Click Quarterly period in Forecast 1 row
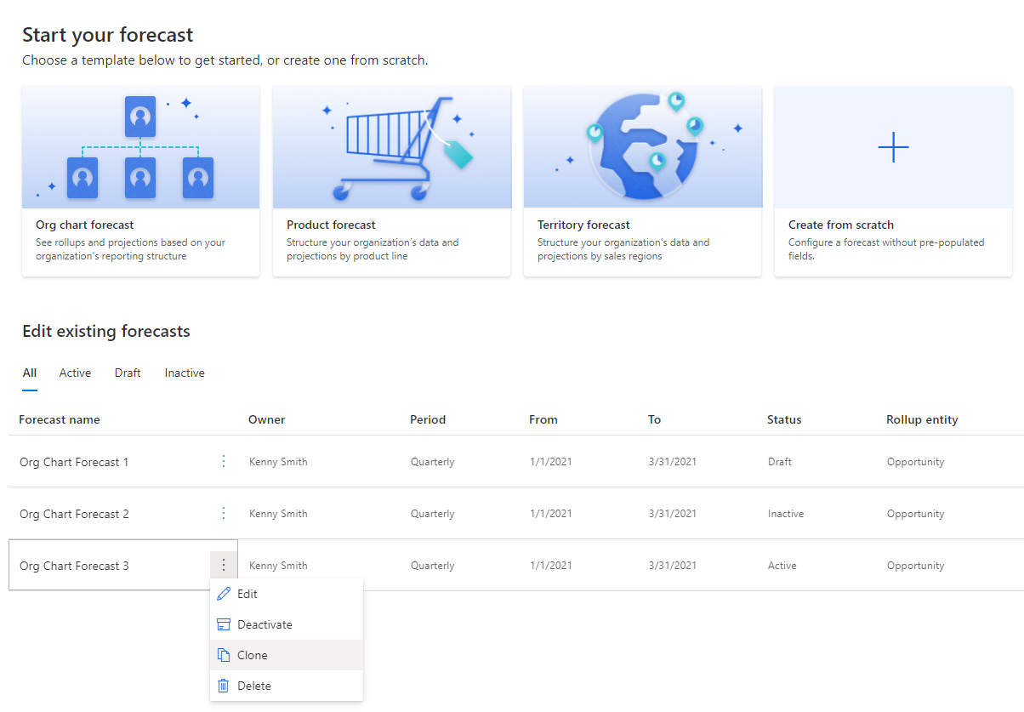This screenshot has height=712, width=1024. (x=432, y=462)
